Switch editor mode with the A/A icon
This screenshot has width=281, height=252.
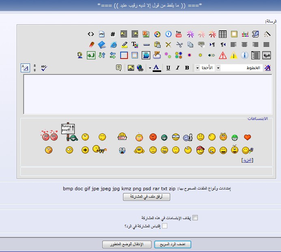click(x=25, y=68)
